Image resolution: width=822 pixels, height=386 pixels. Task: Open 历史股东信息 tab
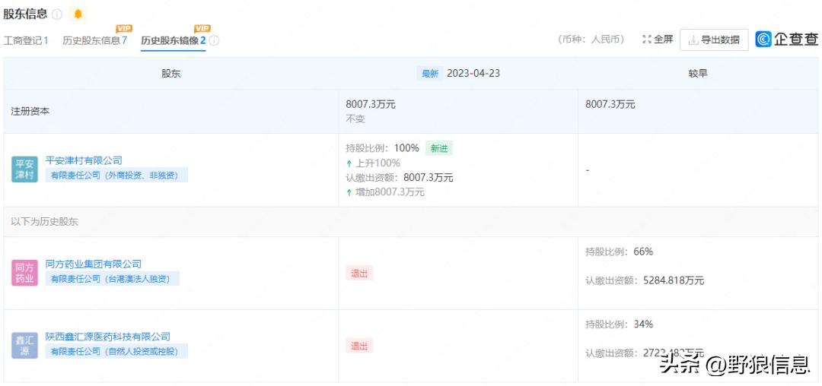click(94, 40)
